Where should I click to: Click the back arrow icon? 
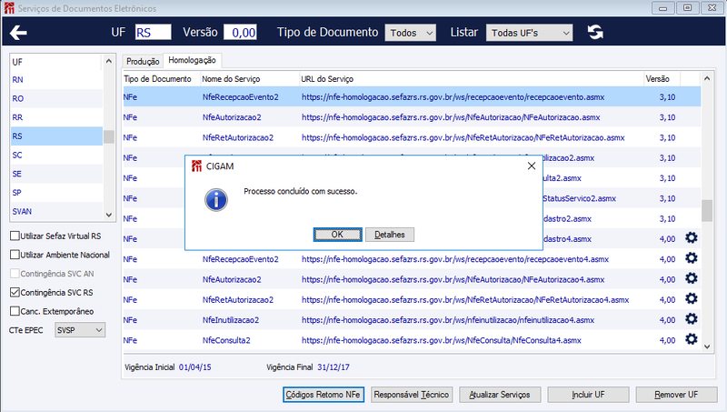tap(18, 33)
